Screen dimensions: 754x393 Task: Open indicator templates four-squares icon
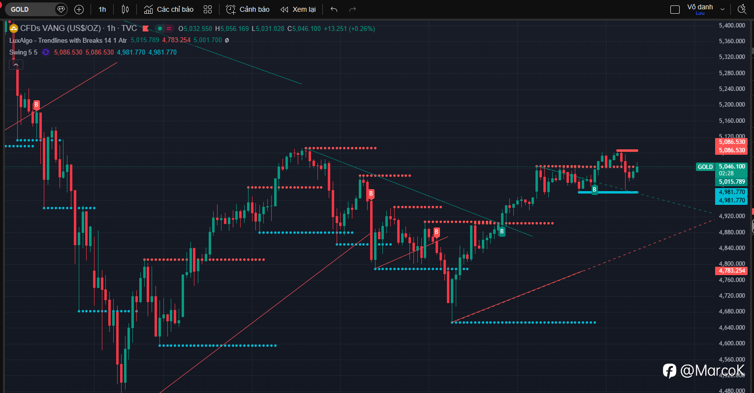[208, 9]
